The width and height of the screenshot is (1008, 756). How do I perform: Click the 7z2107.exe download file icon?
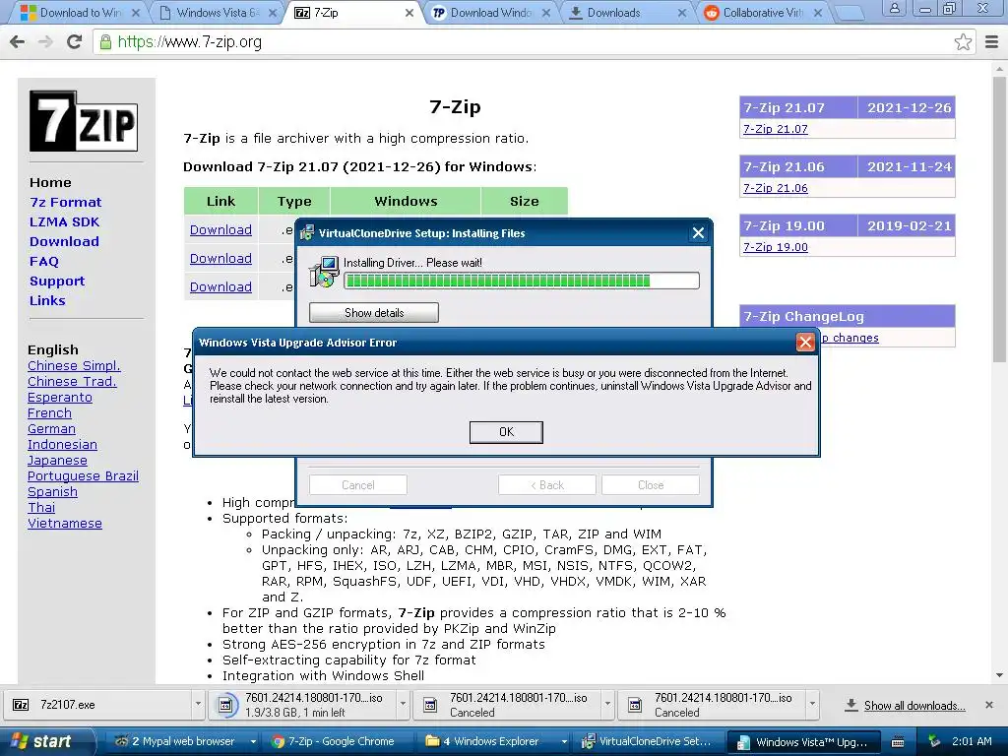pos(21,705)
